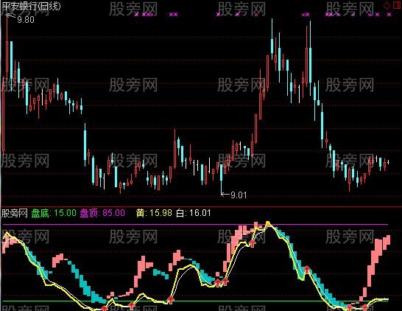
Task: Click the 9.01 low price label
Action: pos(239,195)
